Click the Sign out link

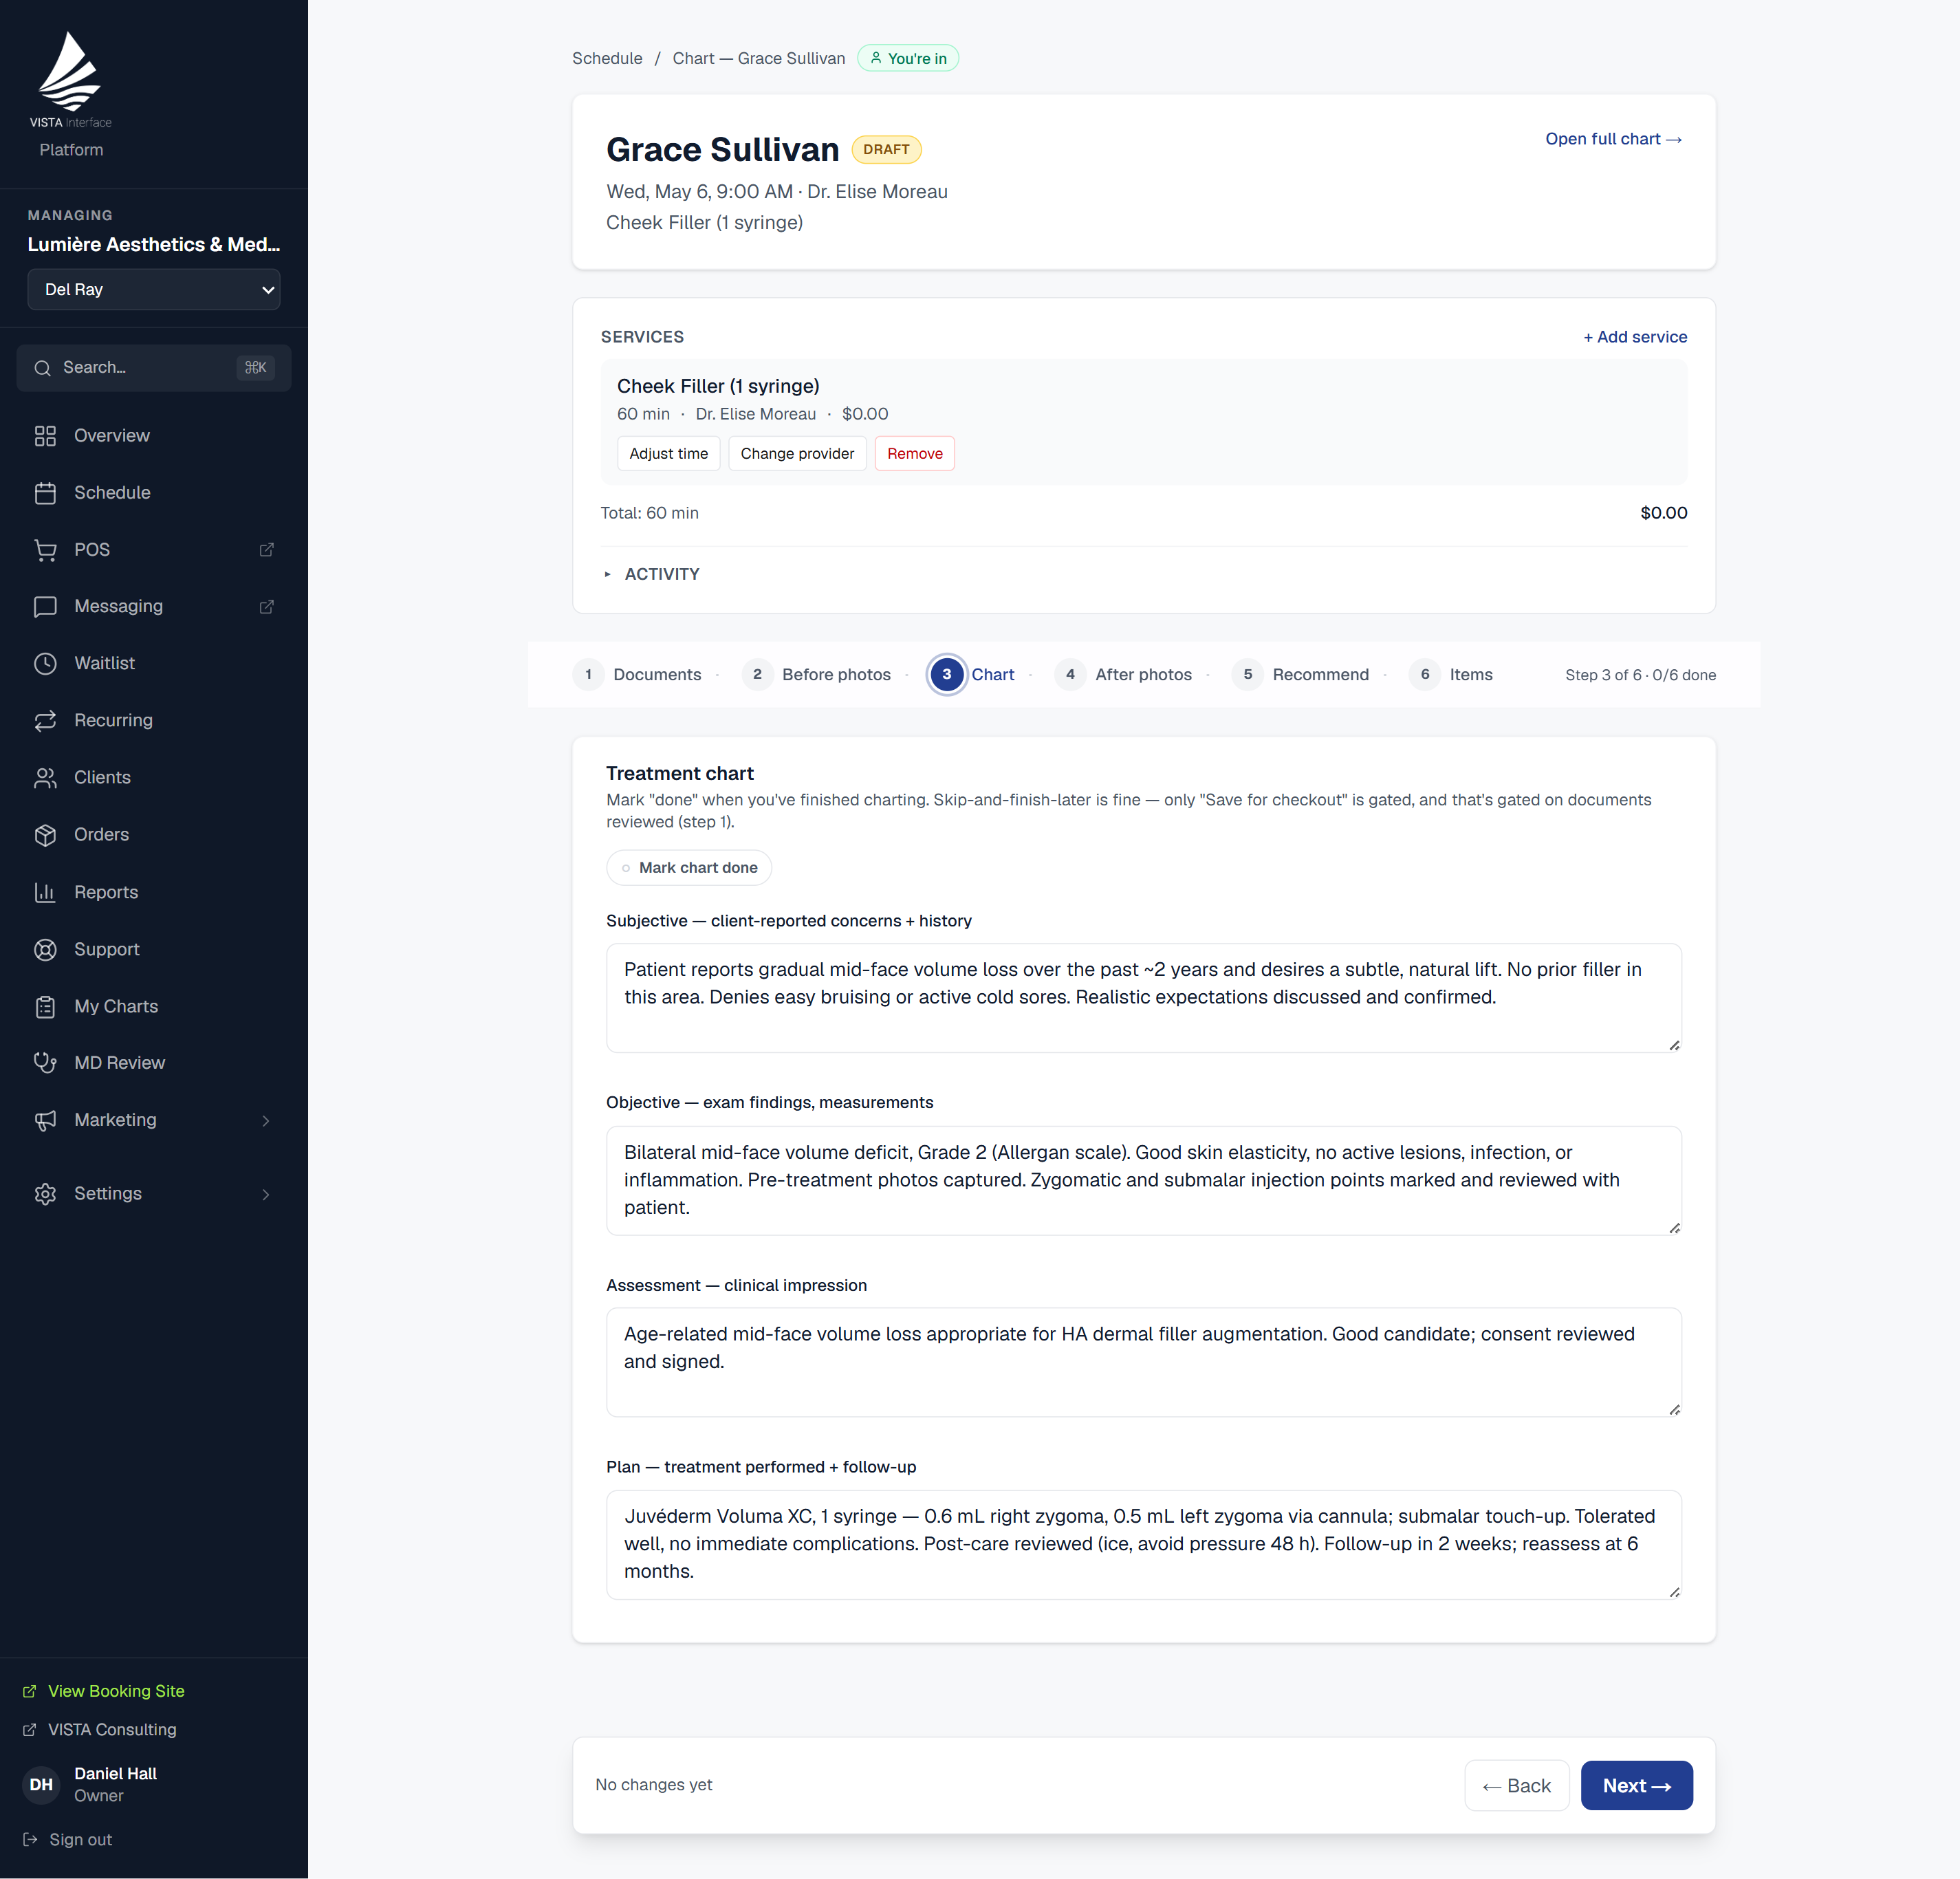[x=80, y=1839]
